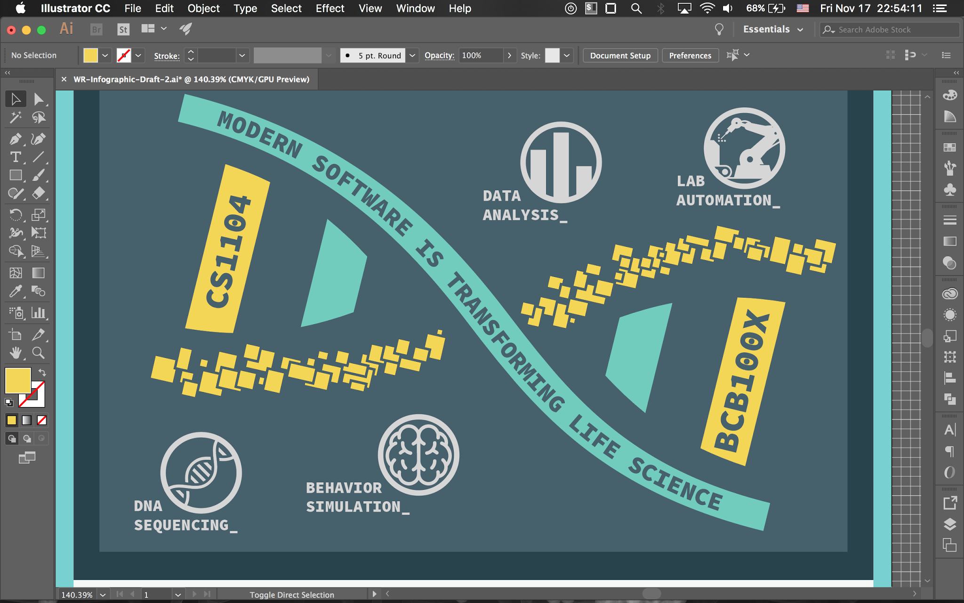Switch to Draw Behind mode
Viewport: 964px width, 603px height.
pos(27,439)
